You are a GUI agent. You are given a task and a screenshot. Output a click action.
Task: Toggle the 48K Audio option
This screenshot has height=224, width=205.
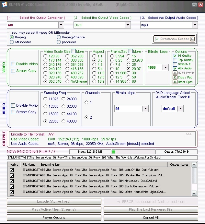coord(175,68)
